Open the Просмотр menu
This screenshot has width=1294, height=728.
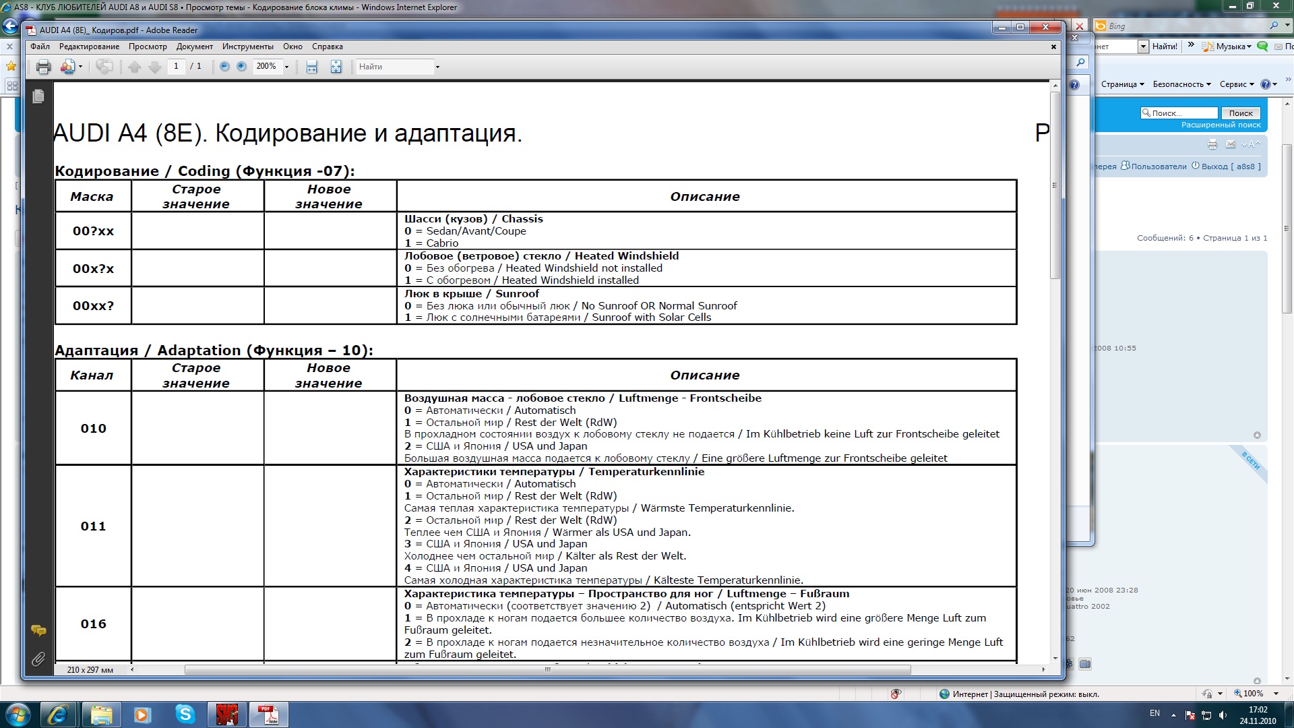tap(148, 47)
